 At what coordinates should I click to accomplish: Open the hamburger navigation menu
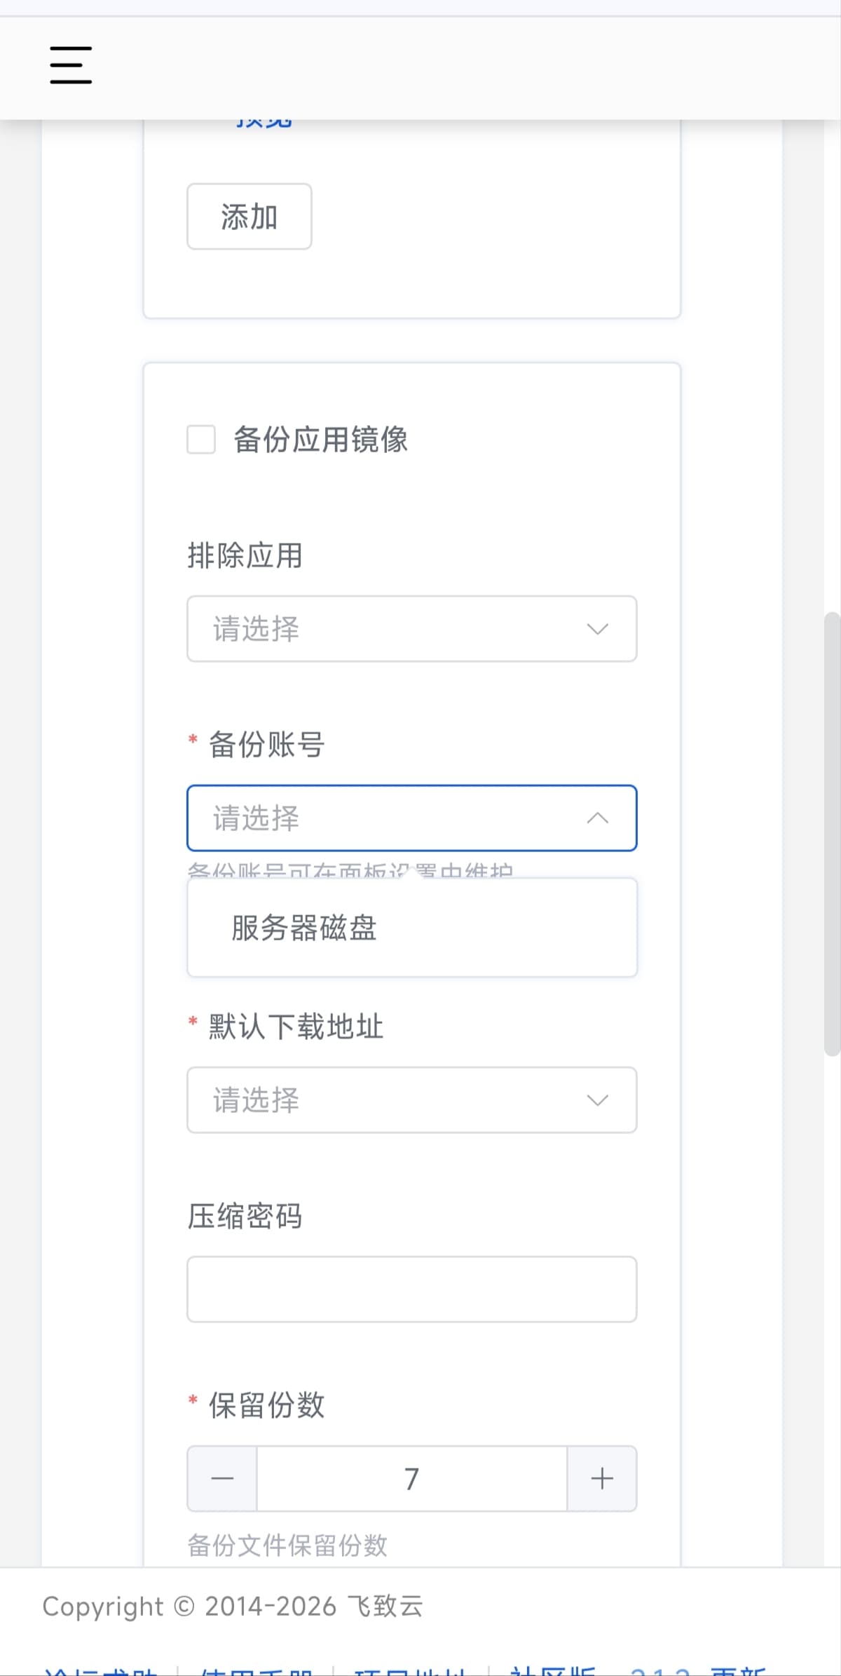(71, 65)
